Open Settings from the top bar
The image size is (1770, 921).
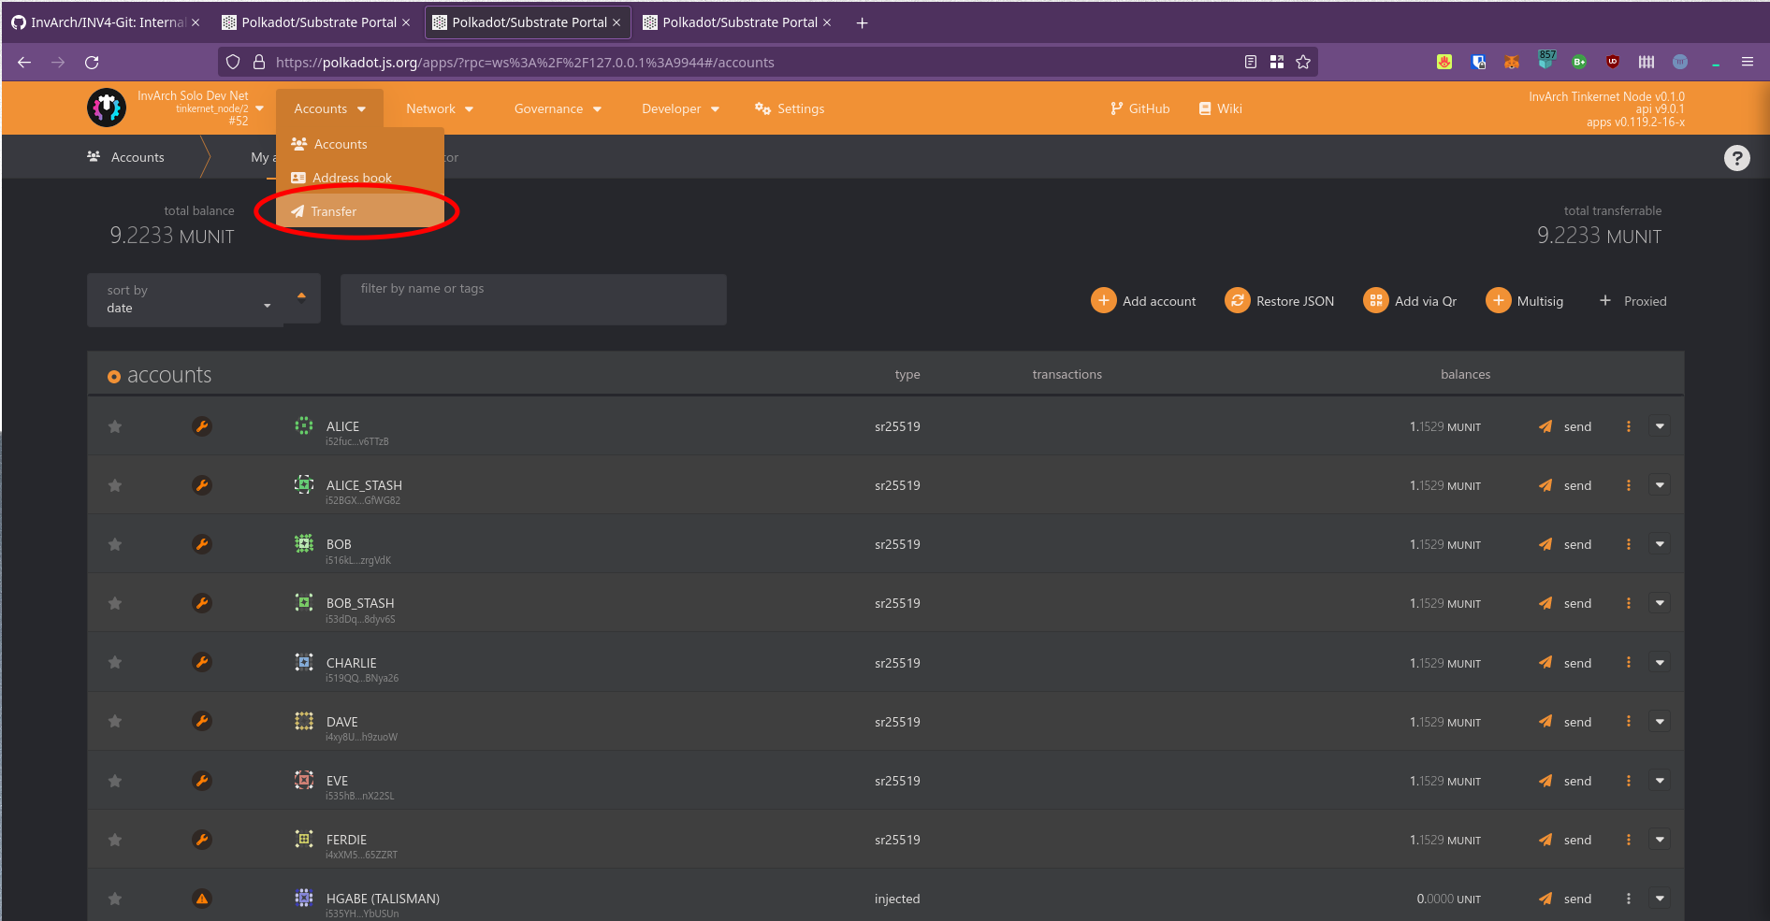pyautogui.click(x=790, y=109)
